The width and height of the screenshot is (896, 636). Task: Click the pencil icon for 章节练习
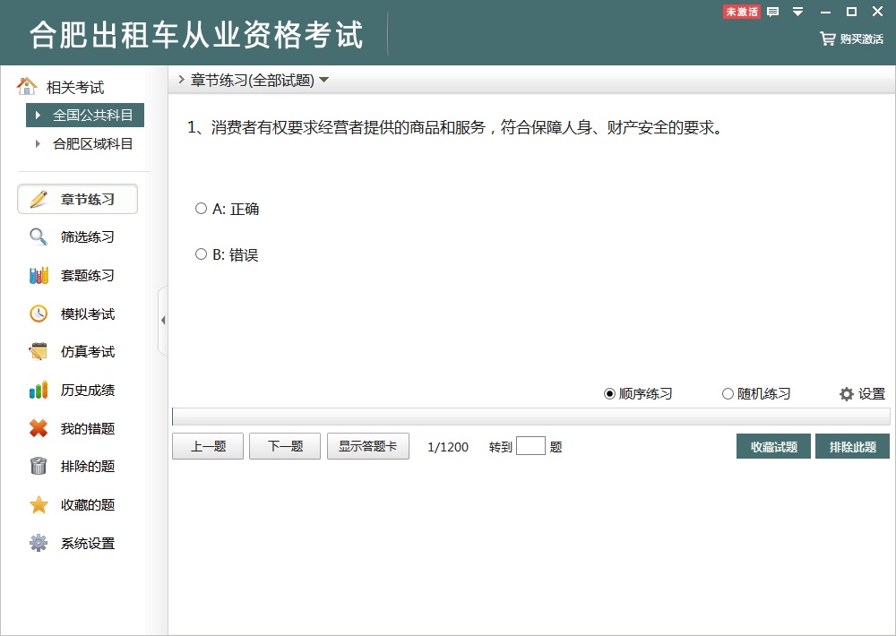click(x=39, y=199)
